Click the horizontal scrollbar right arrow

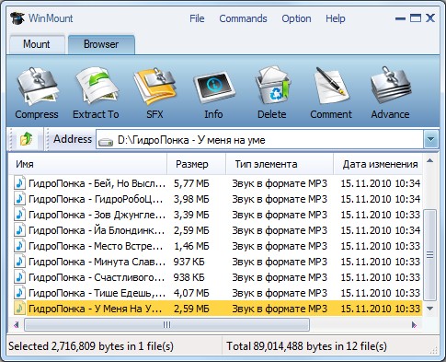pos(414,324)
